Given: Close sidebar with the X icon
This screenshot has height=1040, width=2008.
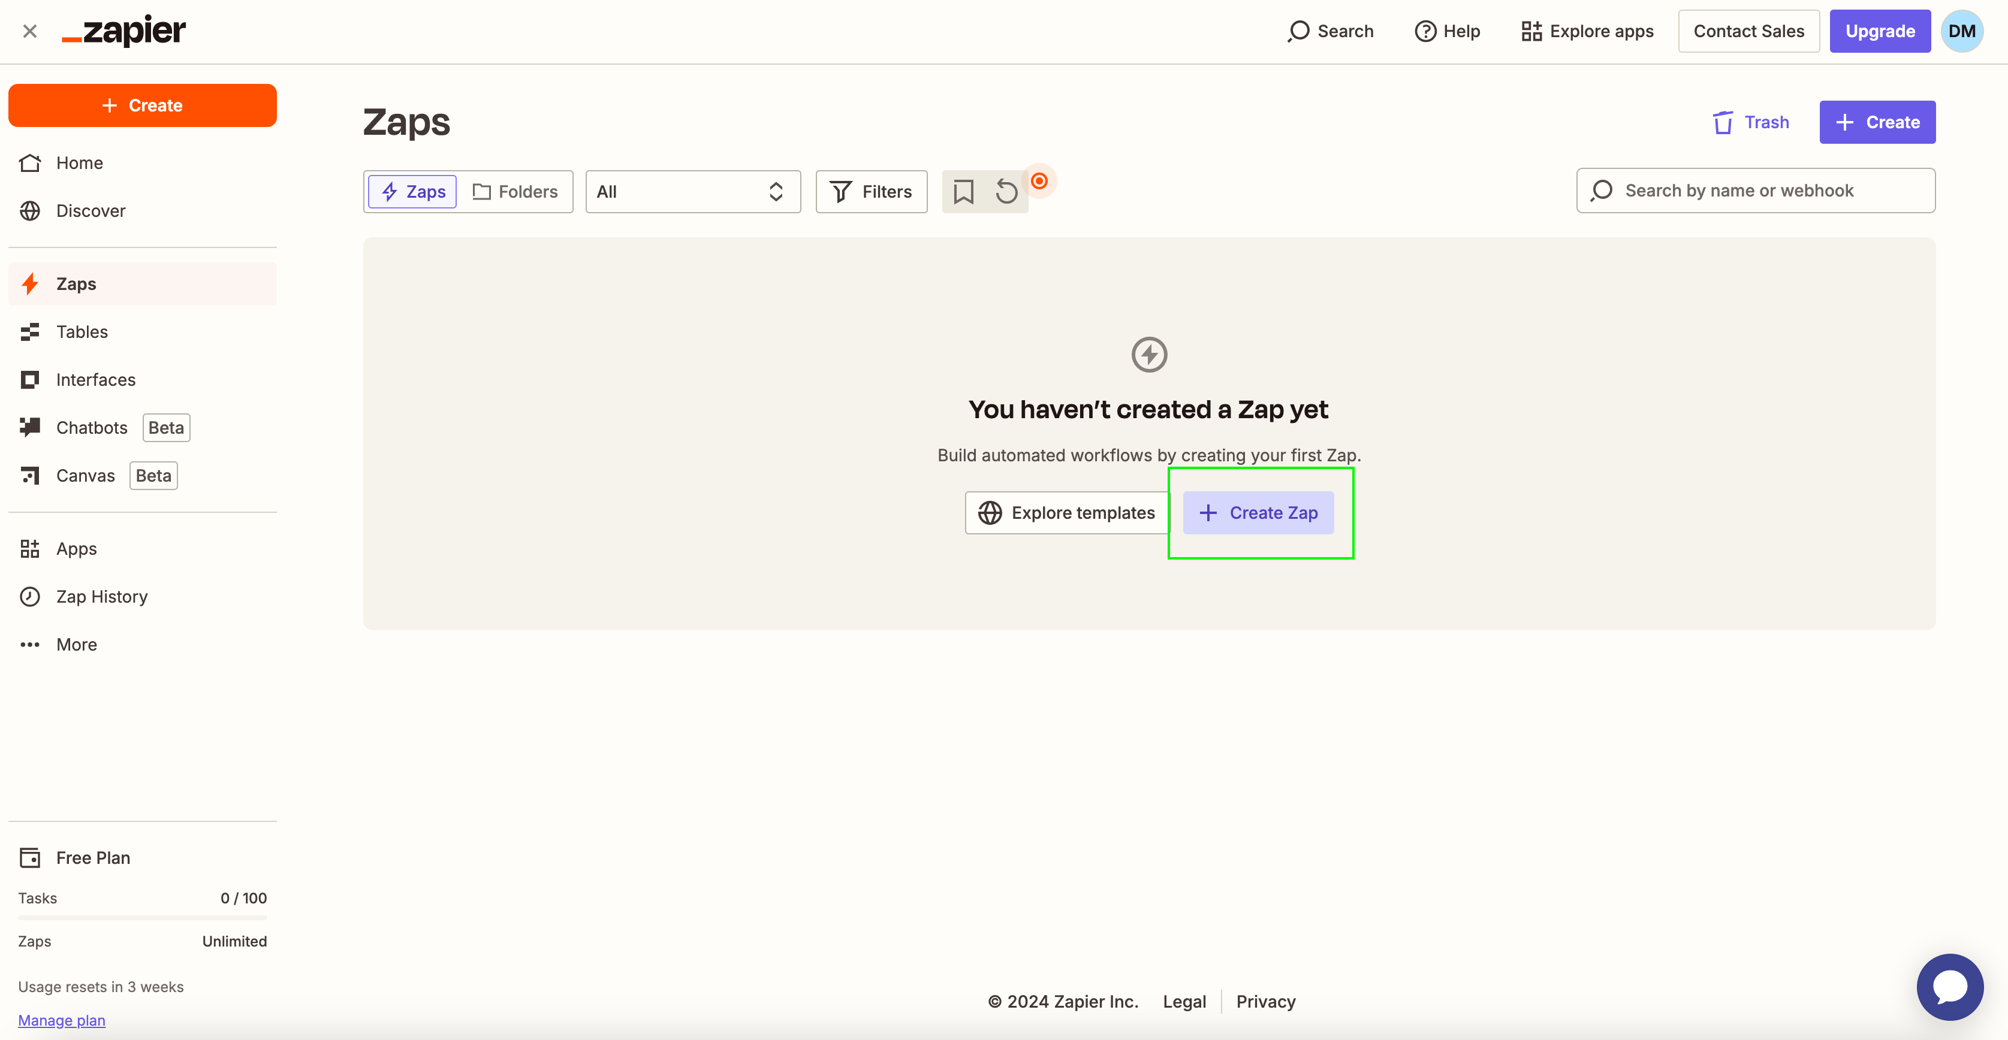Looking at the screenshot, I should click(29, 31).
